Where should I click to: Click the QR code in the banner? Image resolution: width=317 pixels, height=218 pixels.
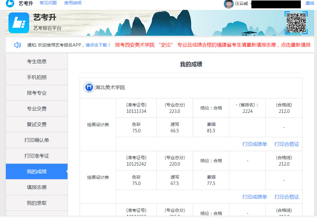tap(296, 23)
